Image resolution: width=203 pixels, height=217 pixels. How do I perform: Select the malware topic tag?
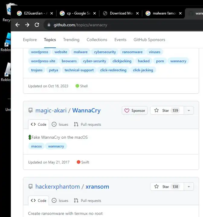pyautogui.click(x=80, y=52)
